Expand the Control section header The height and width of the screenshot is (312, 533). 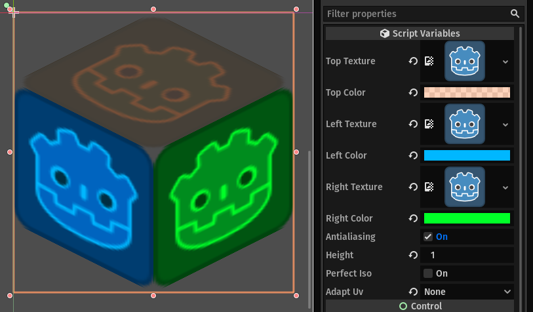tap(420, 306)
